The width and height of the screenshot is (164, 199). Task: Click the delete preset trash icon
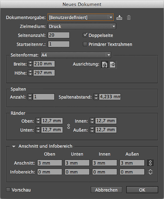(x=129, y=17)
